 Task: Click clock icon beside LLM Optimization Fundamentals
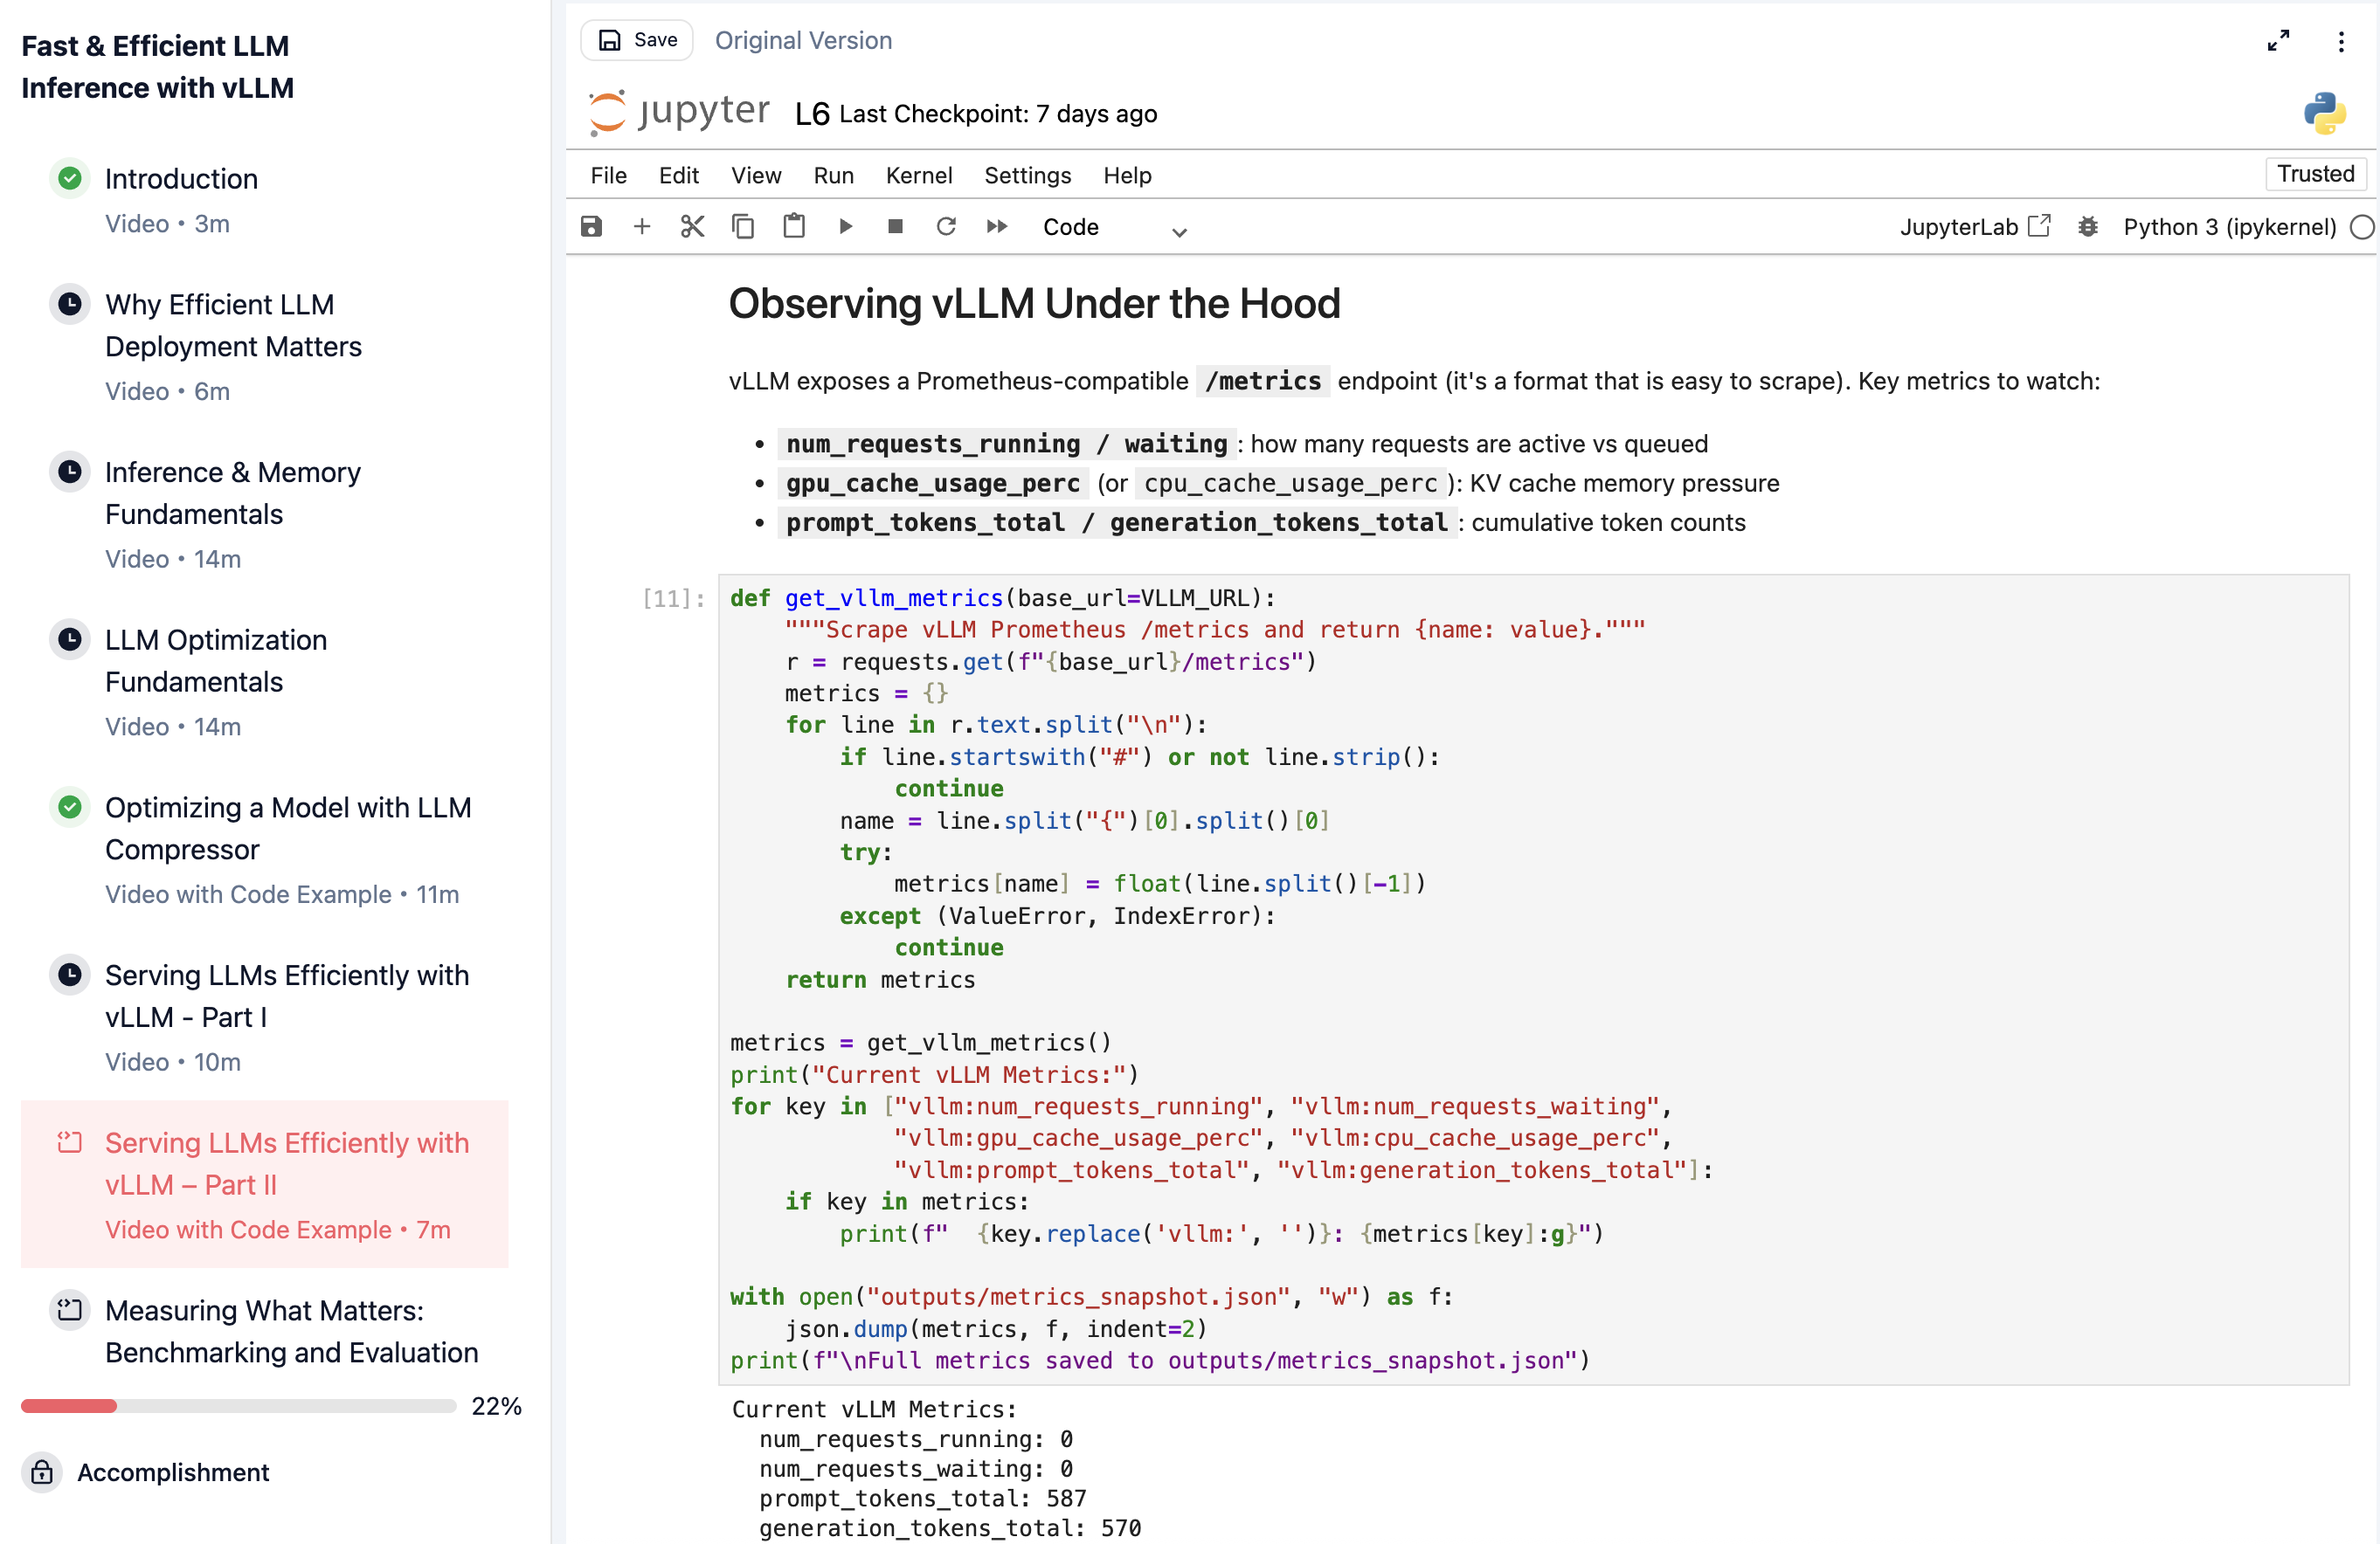[x=69, y=638]
